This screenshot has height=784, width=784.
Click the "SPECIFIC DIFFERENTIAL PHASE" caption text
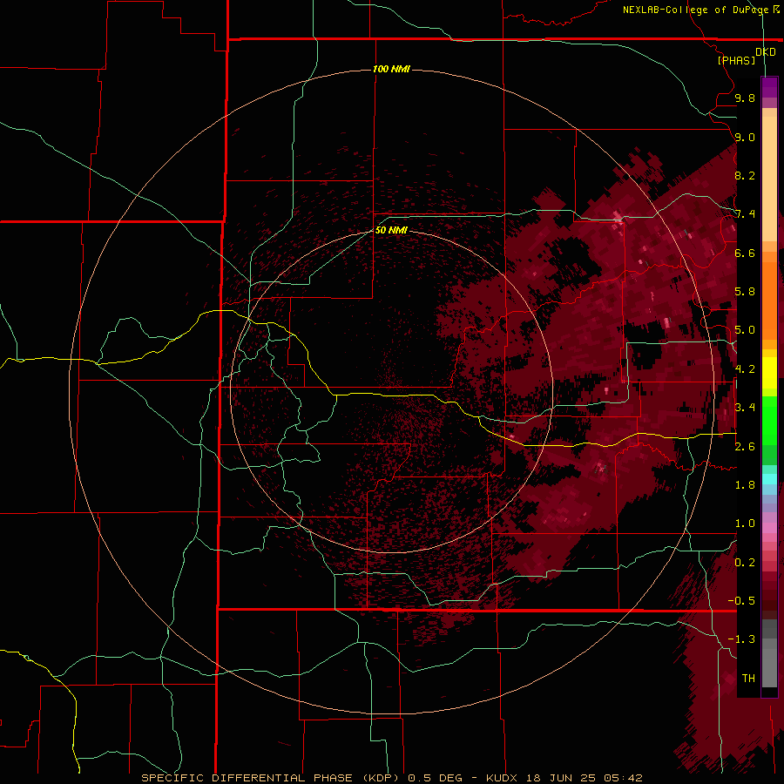(248, 778)
